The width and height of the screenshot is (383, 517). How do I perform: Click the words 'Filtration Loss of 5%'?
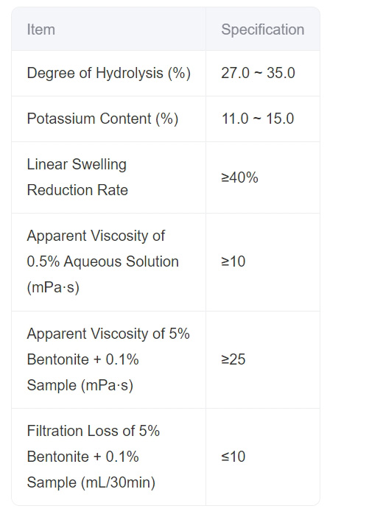tap(94, 431)
